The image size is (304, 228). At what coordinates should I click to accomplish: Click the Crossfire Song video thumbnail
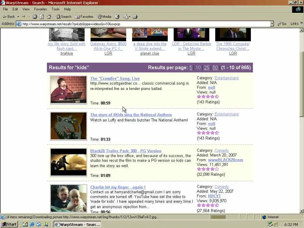pyautogui.click(x=69, y=90)
